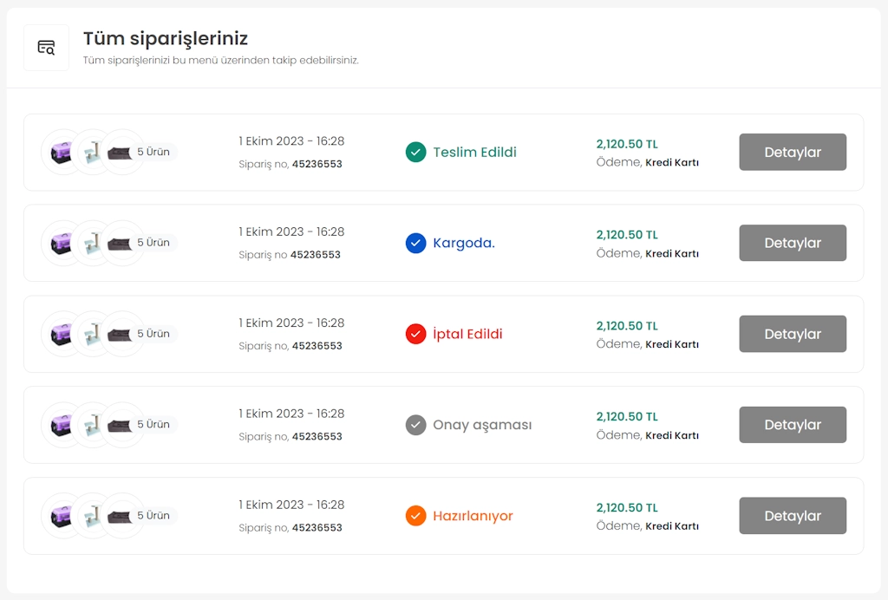Click middle product thumbnail in İptal Edildi order
Viewport: 888px width, 600px height.
[x=92, y=334]
